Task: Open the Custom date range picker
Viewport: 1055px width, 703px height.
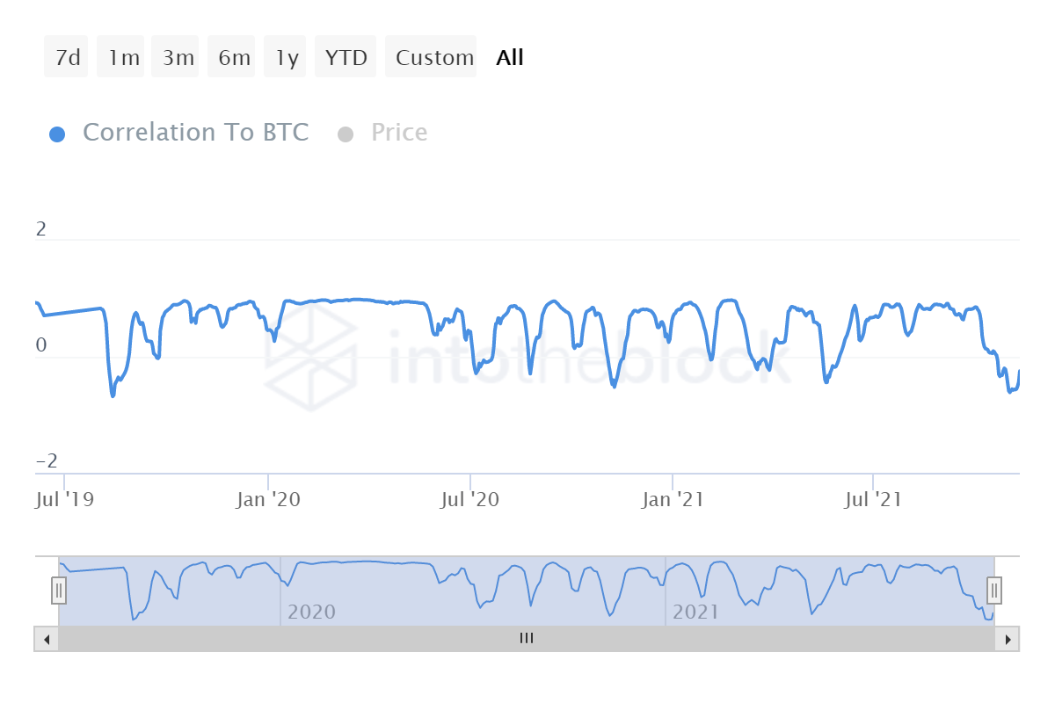Action: point(432,58)
